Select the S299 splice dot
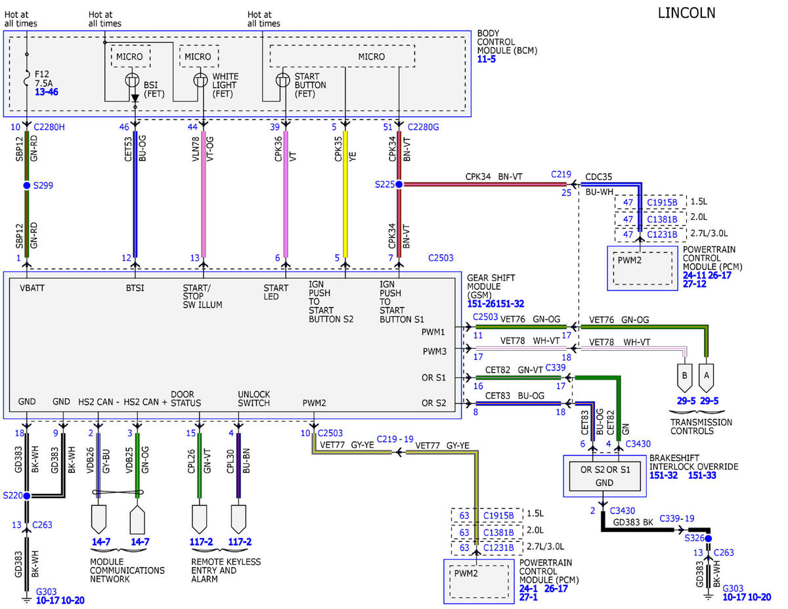The height and width of the screenshot is (609, 788). pyautogui.click(x=26, y=186)
